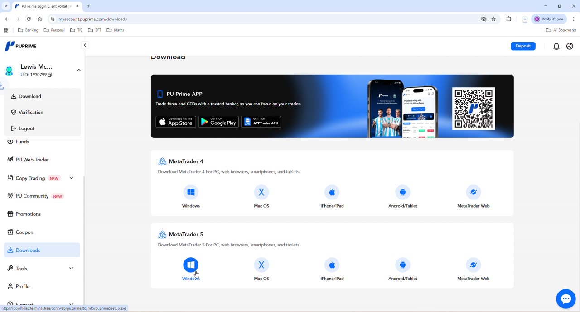580x312 pixels.
Task: Open the All Bookmarks folder
Action: pos(561,30)
